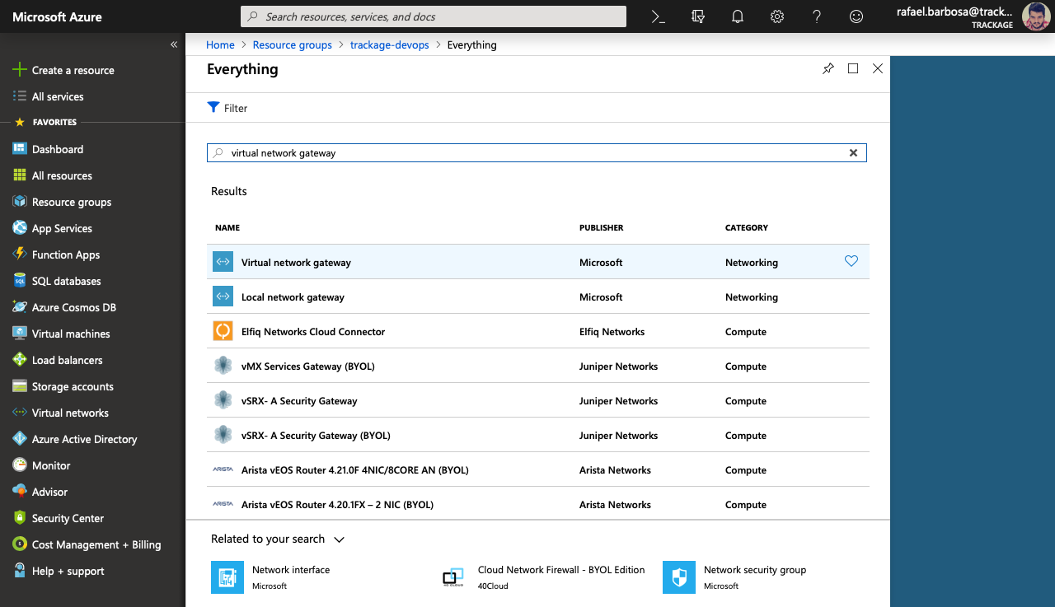Expand the Related to your search section
This screenshot has width=1055, height=607.
pos(339,539)
